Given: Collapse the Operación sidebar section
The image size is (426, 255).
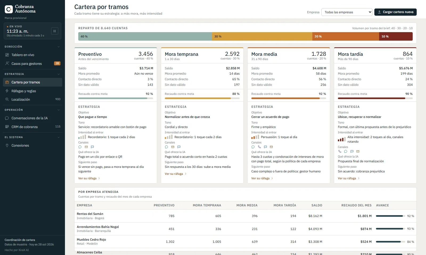Looking at the screenshot, I should (x=59, y=110).
